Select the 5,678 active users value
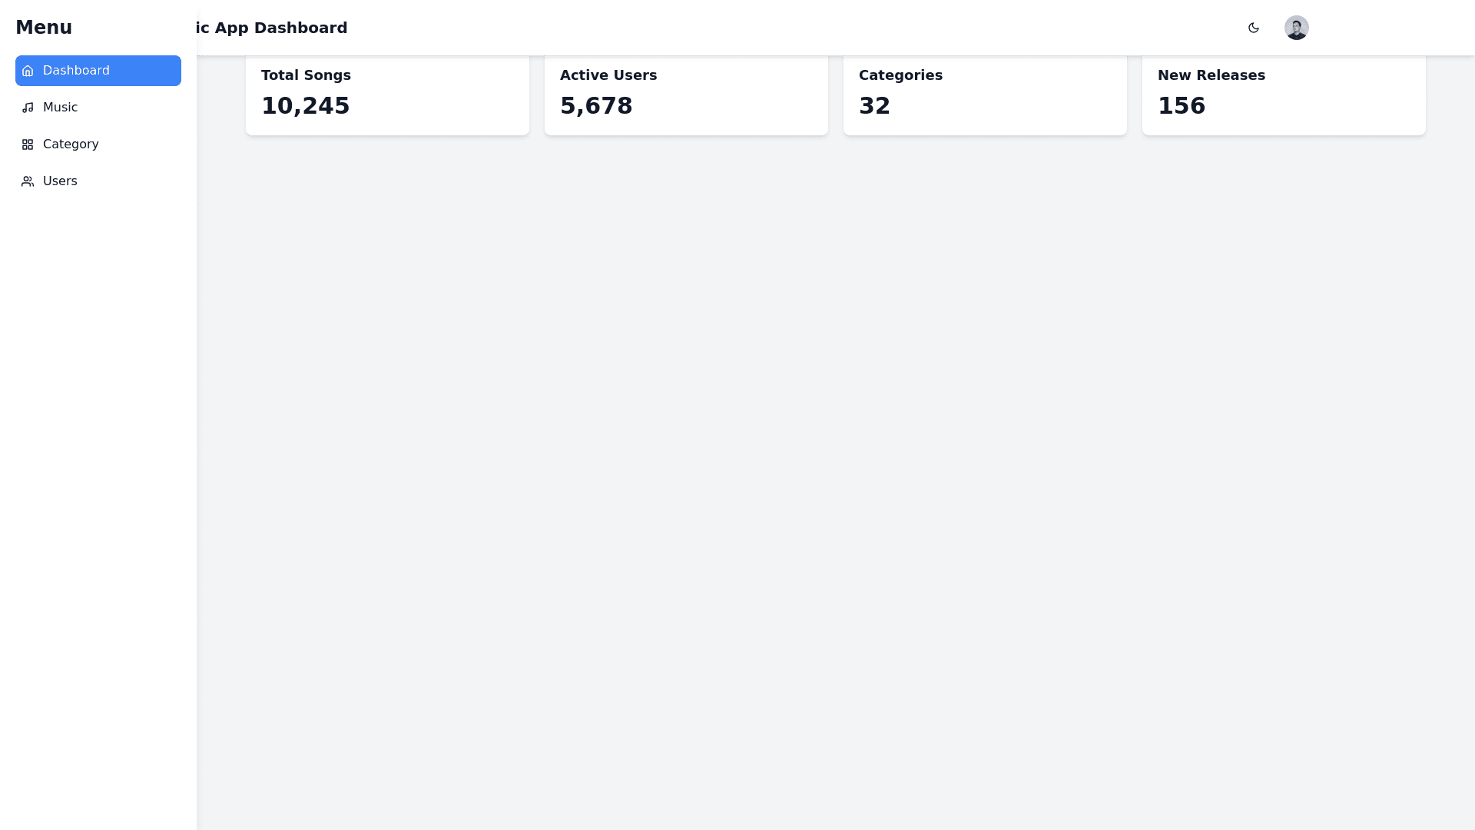This screenshot has width=1475, height=830. (596, 106)
